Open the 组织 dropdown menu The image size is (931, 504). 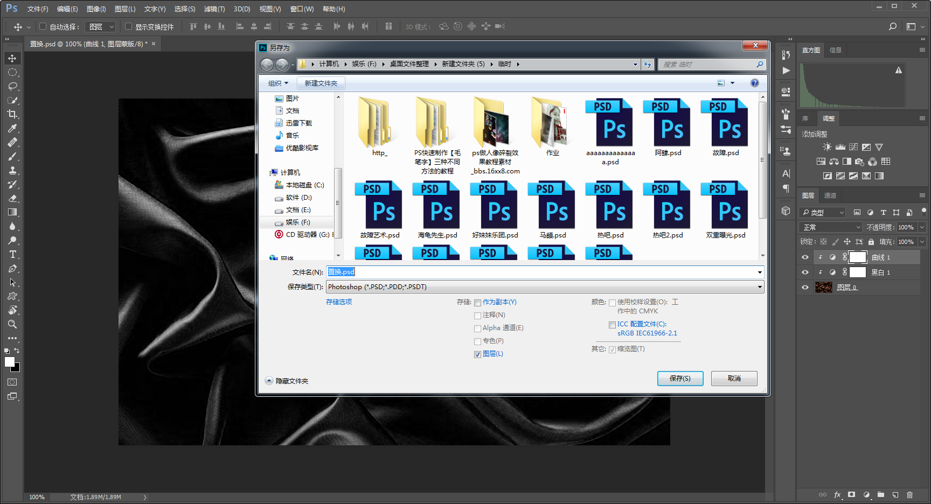[x=278, y=83]
